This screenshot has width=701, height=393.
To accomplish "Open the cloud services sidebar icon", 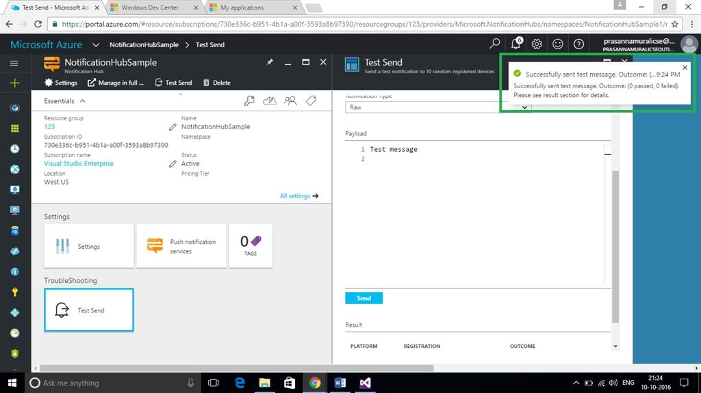I will (x=15, y=251).
